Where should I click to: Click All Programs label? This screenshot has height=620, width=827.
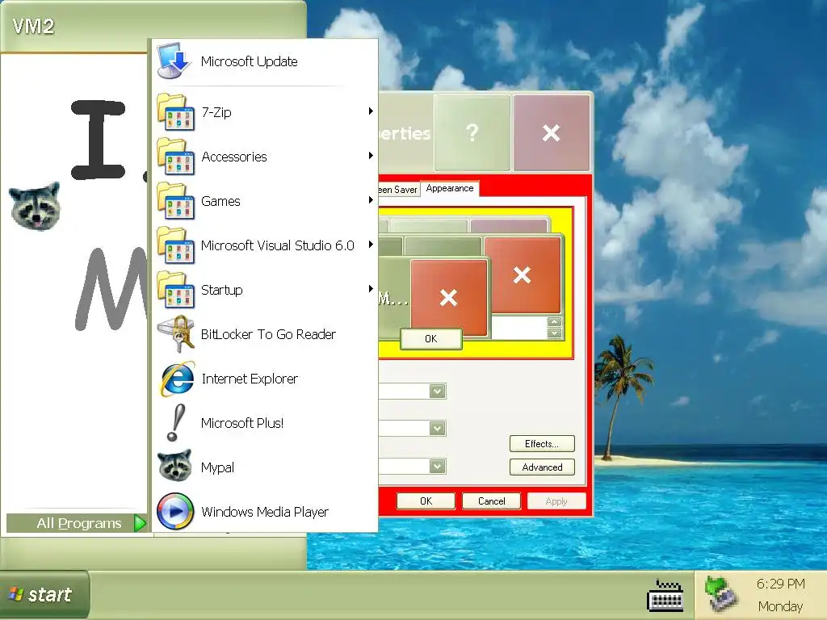click(79, 523)
